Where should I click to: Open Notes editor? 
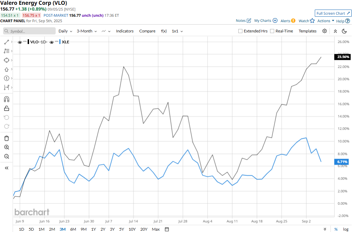coord(243,21)
